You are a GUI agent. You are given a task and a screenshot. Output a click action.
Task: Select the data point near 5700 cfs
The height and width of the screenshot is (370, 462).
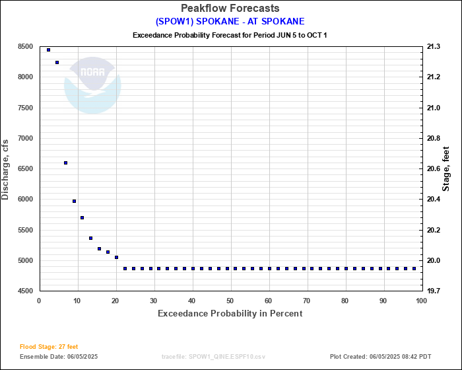(x=82, y=218)
